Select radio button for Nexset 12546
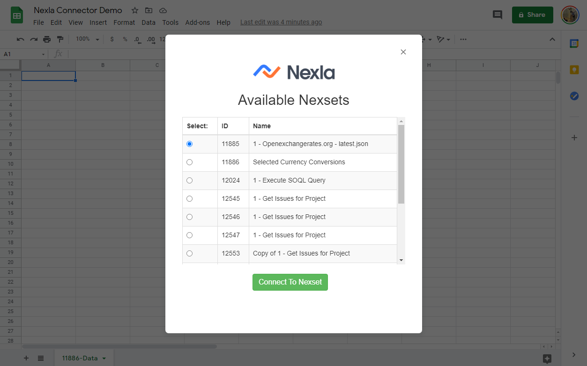Image resolution: width=587 pixels, height=366 pixels. 189,217
